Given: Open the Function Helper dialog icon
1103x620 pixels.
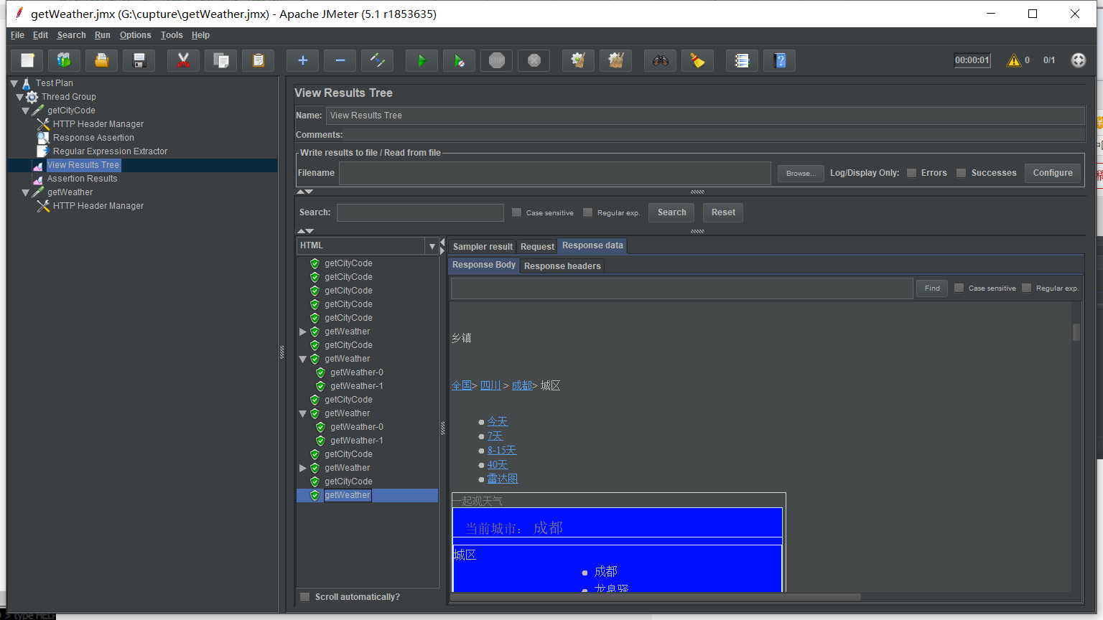Looking at the screenshot, I should point(743,60).
